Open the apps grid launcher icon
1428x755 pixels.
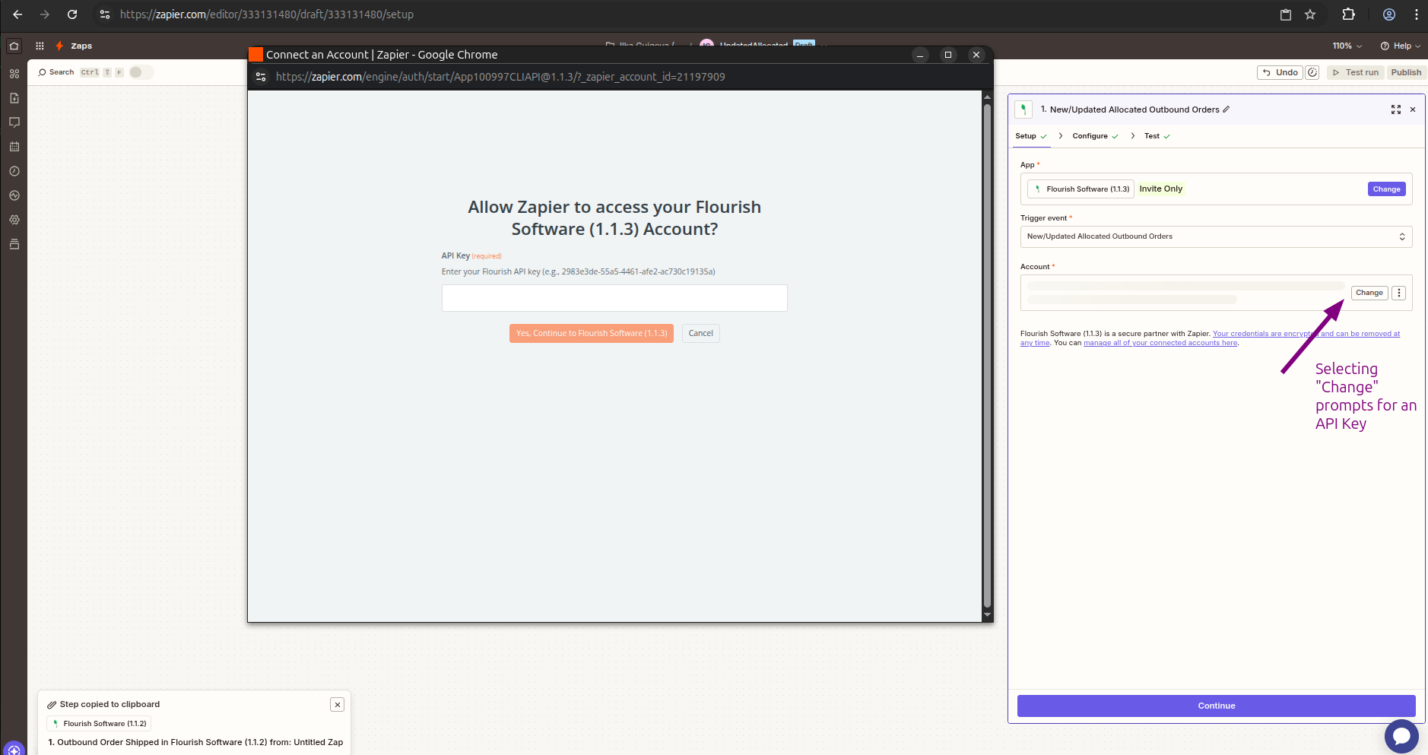40,46
